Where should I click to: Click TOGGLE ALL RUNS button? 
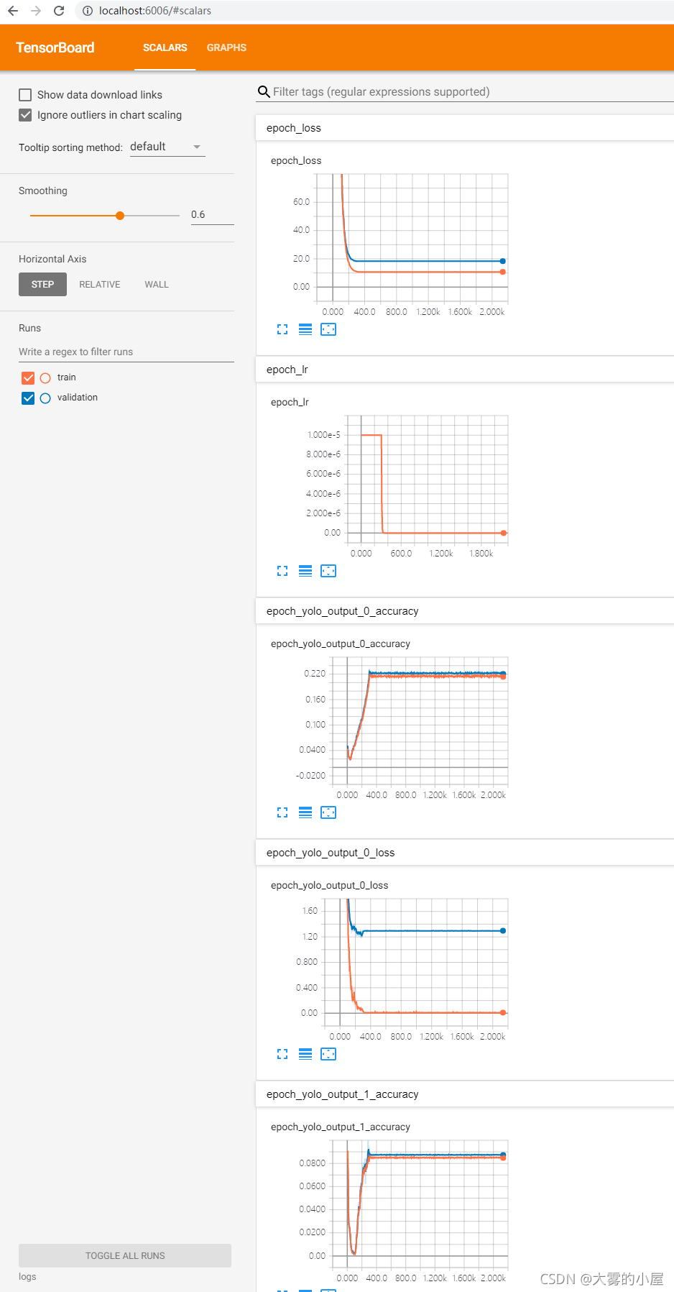coord(125,1255)
